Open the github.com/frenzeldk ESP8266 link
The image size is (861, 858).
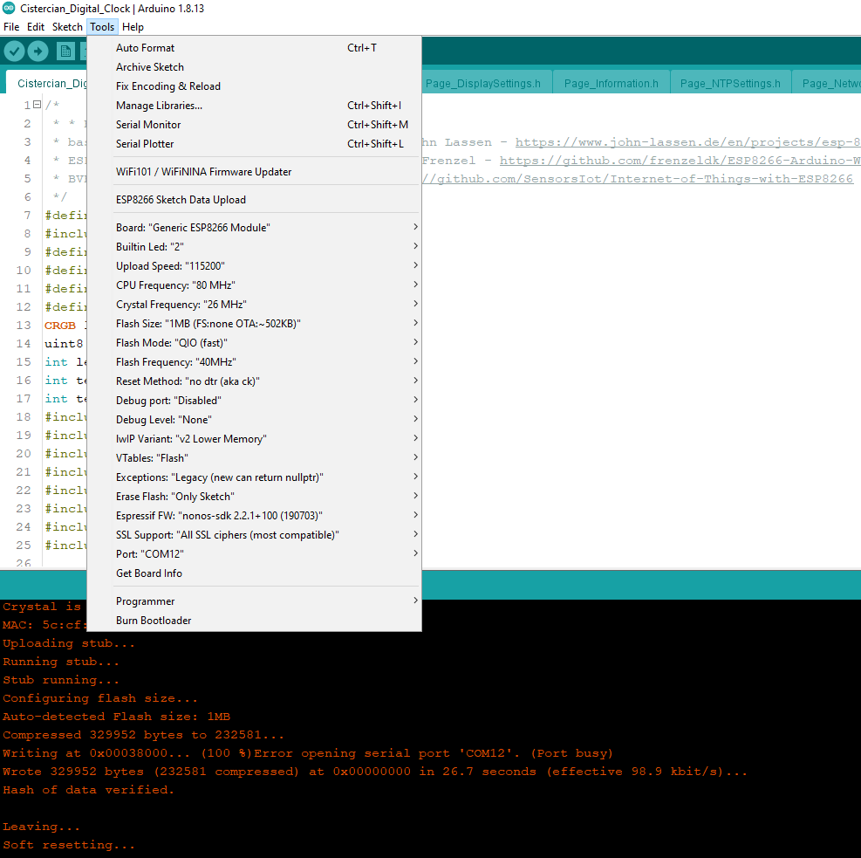(x=680, y=161)
